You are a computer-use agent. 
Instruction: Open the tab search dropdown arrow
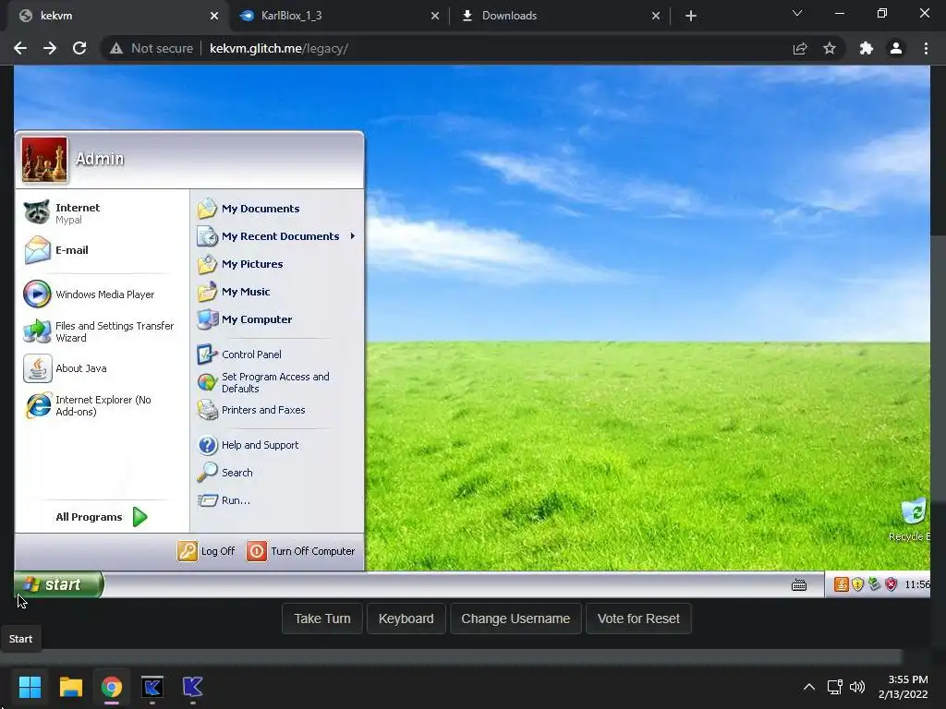(x=797, y=13)
